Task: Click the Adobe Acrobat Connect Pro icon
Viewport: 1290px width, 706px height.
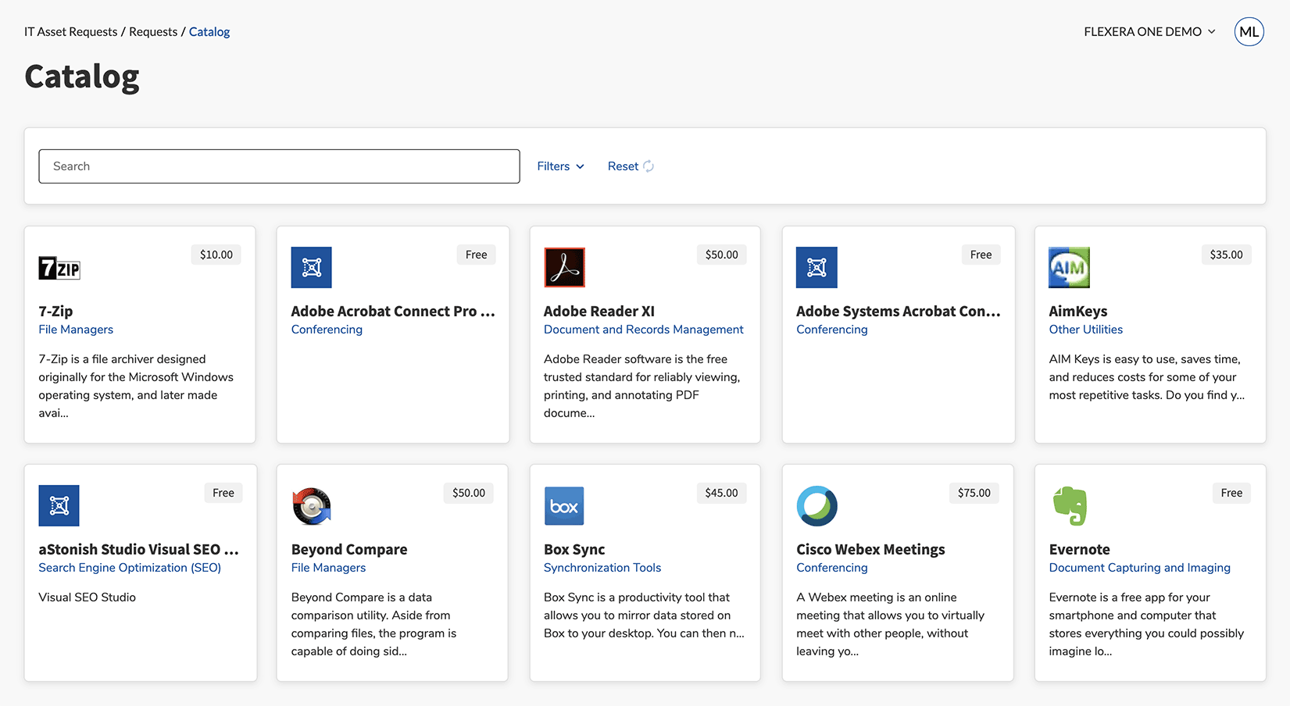Action: tap(311, 267)
